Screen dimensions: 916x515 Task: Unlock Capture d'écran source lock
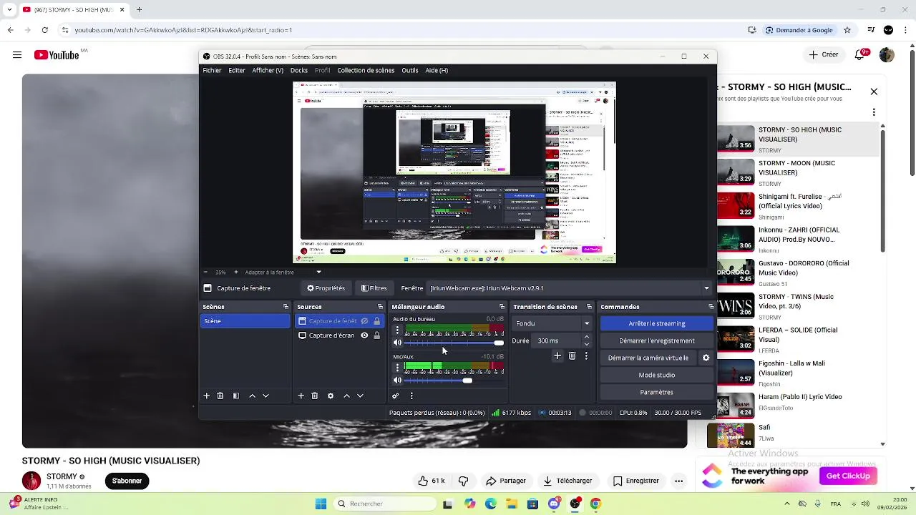377,335
